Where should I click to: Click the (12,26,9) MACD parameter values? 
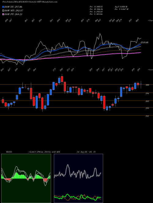point(43,152)
